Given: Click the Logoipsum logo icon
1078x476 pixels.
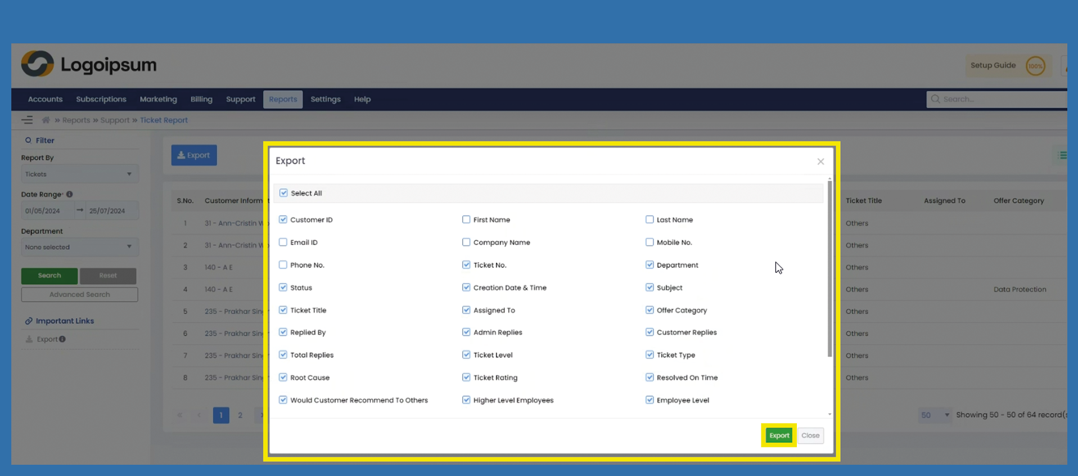Looking at the screenshot, I should pyautogui.click(x=37, y=64).
